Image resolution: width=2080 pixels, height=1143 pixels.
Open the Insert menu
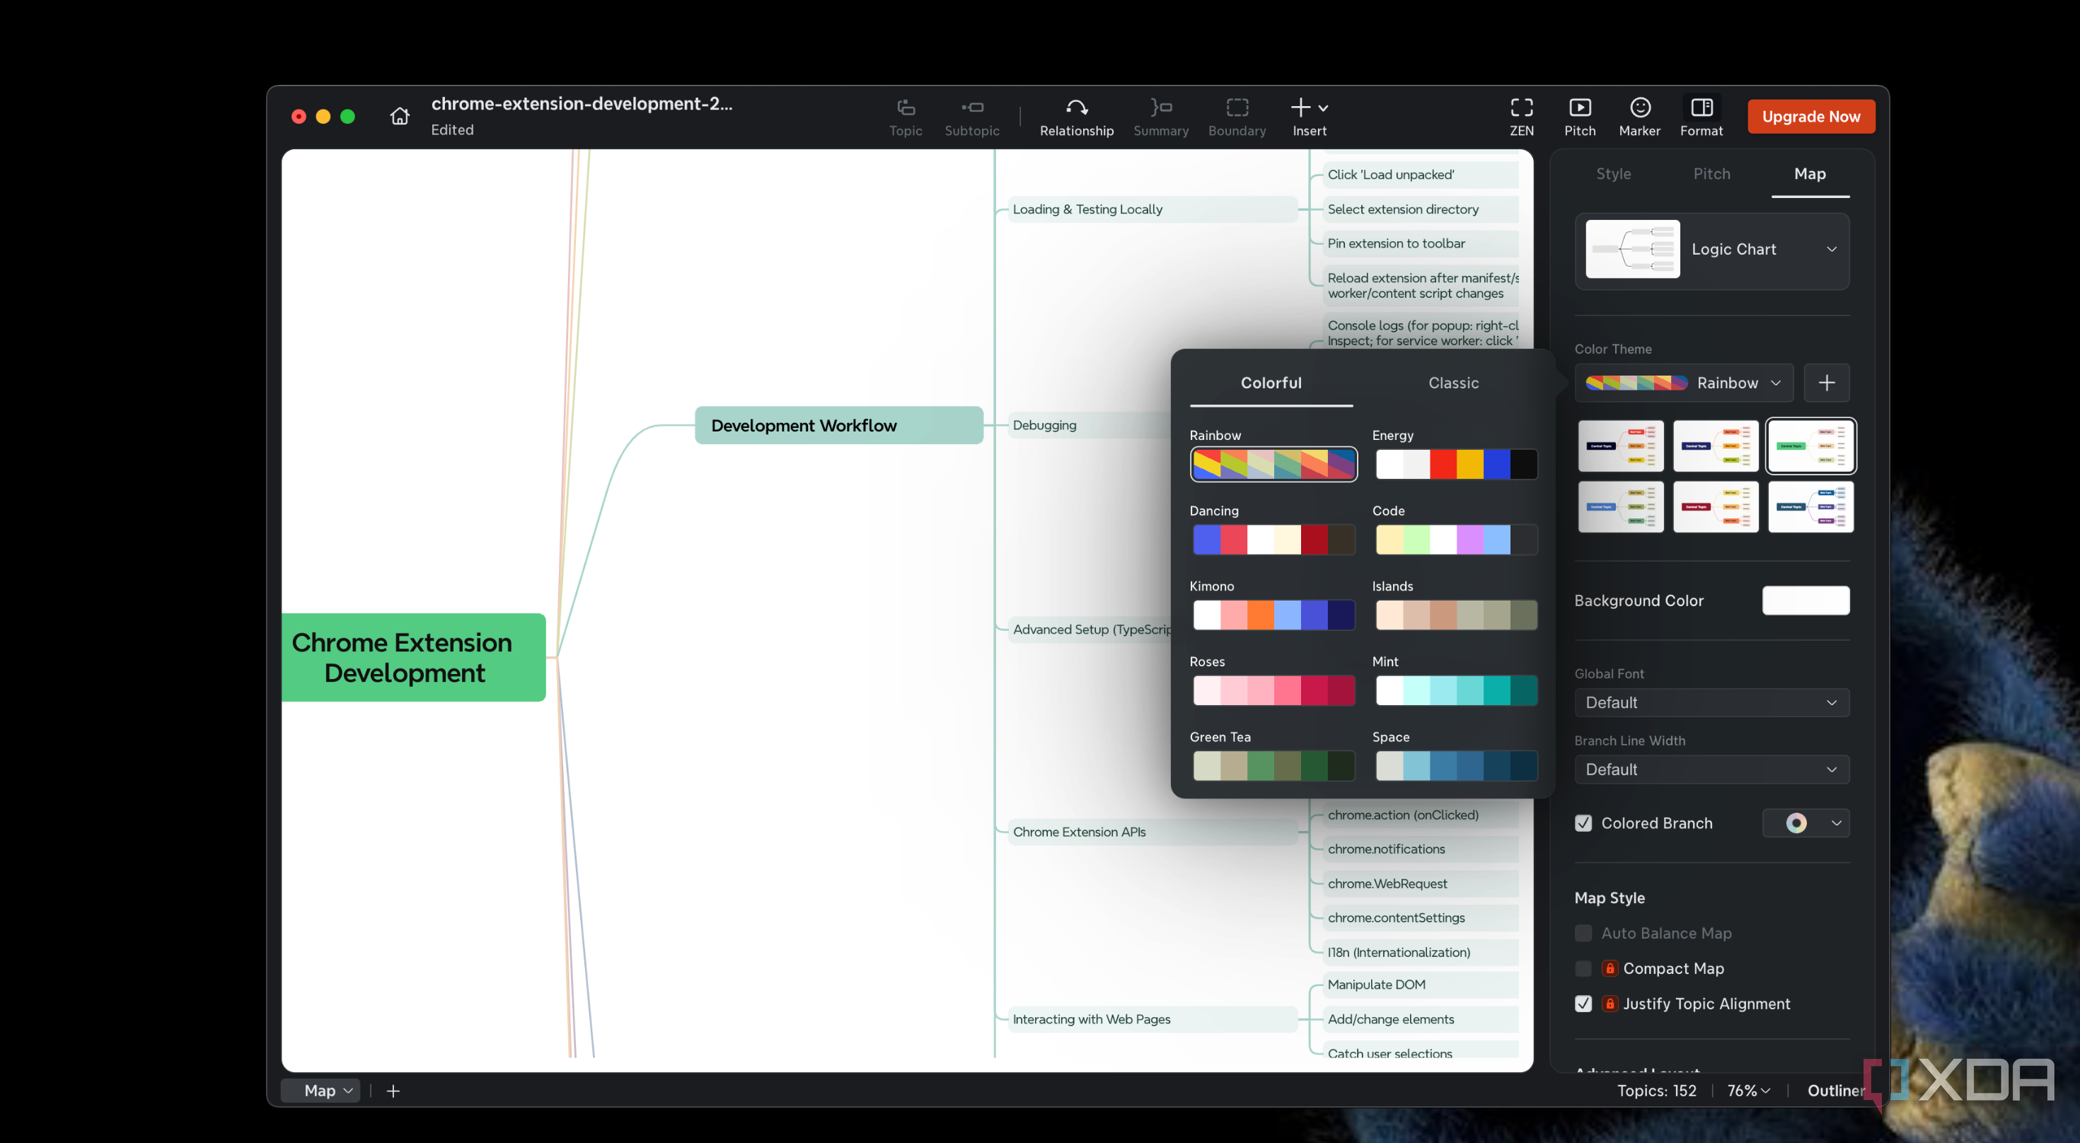pyautogui.click(x=1309, y=117)
